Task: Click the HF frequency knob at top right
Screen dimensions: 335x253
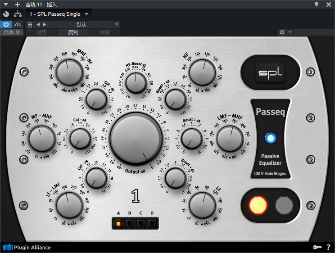Action: [x=203, y=72]
